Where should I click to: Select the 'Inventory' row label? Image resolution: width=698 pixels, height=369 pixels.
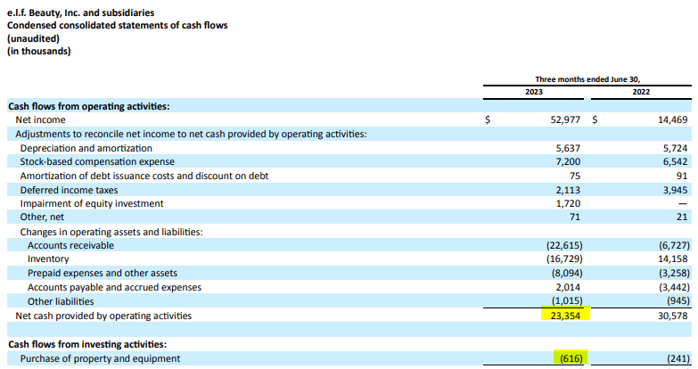[48, 258]
